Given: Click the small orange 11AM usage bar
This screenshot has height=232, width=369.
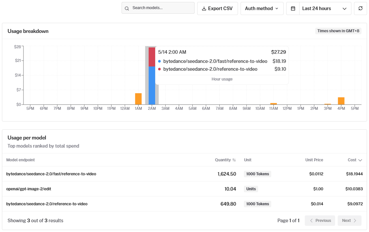Looking at the screenshot, I should click(x=273, y=104).
